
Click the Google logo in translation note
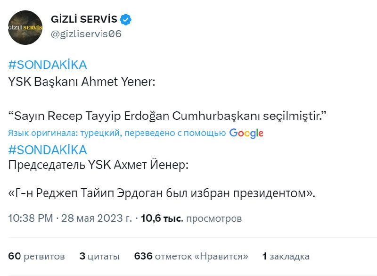coord(246,133)
